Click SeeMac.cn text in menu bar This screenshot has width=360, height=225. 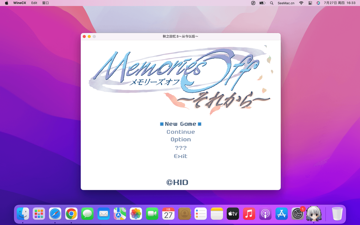click(286, 3)
